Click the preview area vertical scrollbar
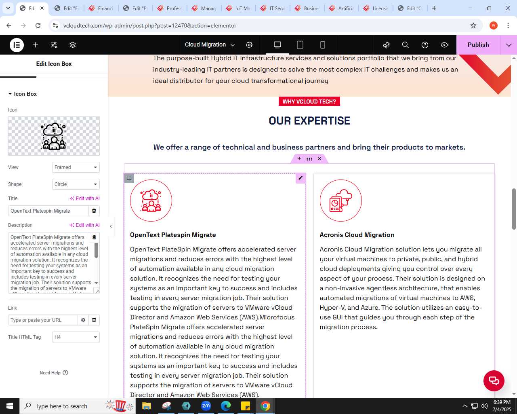Screen dimensions: 517x414 (514, 209)
